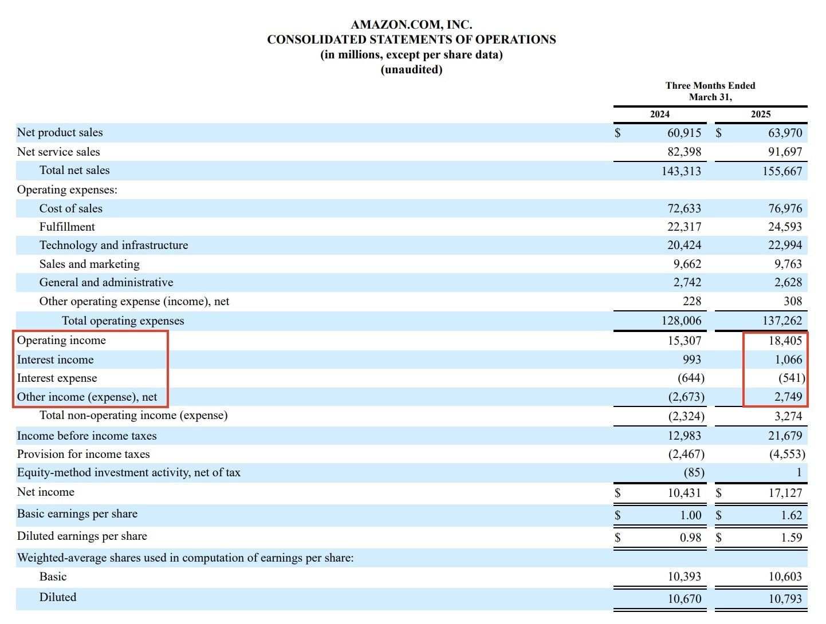The image size is (826, 624).
Task: Click the 91,697 value
Action: [x=785, y=152]
